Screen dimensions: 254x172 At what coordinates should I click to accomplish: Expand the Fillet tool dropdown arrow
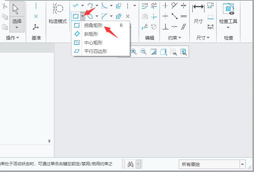tap(111, 6)
